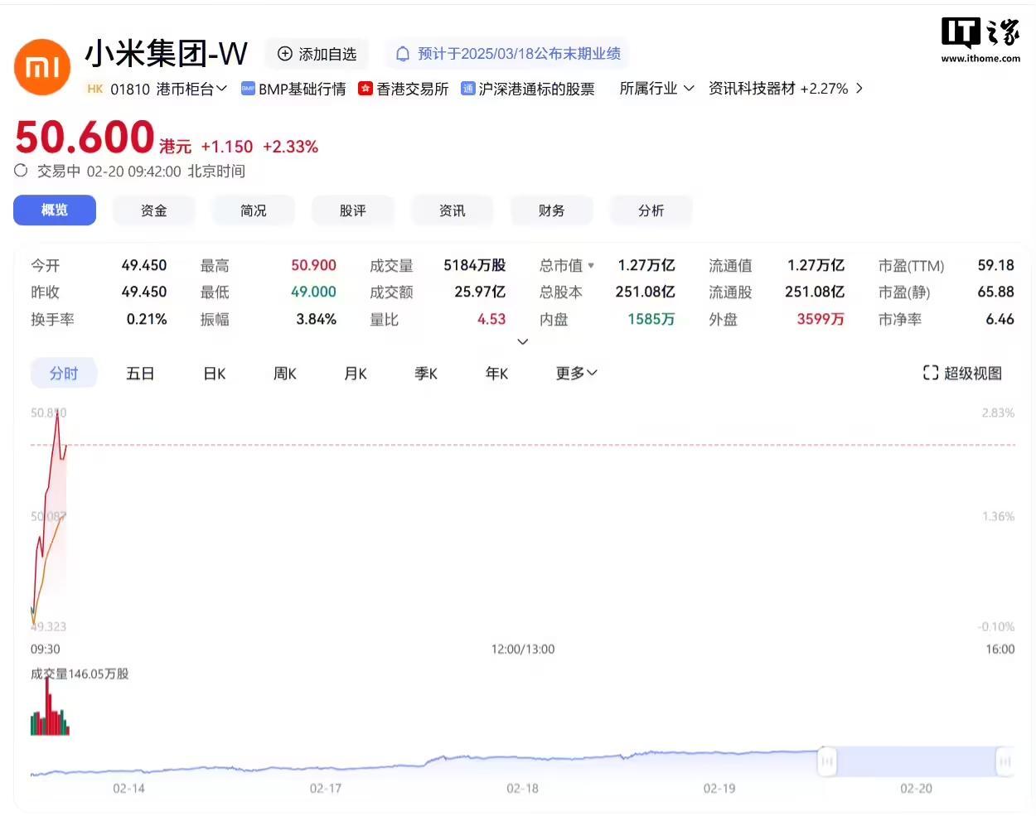Click the BMP 基础行情 badge icon
The height and width of the screenshot is (816, 1036).
(x=248, y=88)
